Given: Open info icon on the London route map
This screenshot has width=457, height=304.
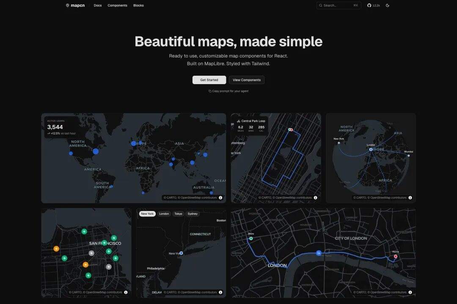Looking at the screenshot, I should pos(410,292).
